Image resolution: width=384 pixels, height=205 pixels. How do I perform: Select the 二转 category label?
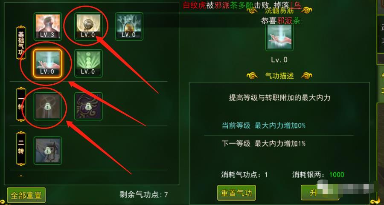tap(21, 148)
